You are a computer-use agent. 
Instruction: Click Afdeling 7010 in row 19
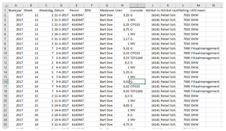(183, 96)
